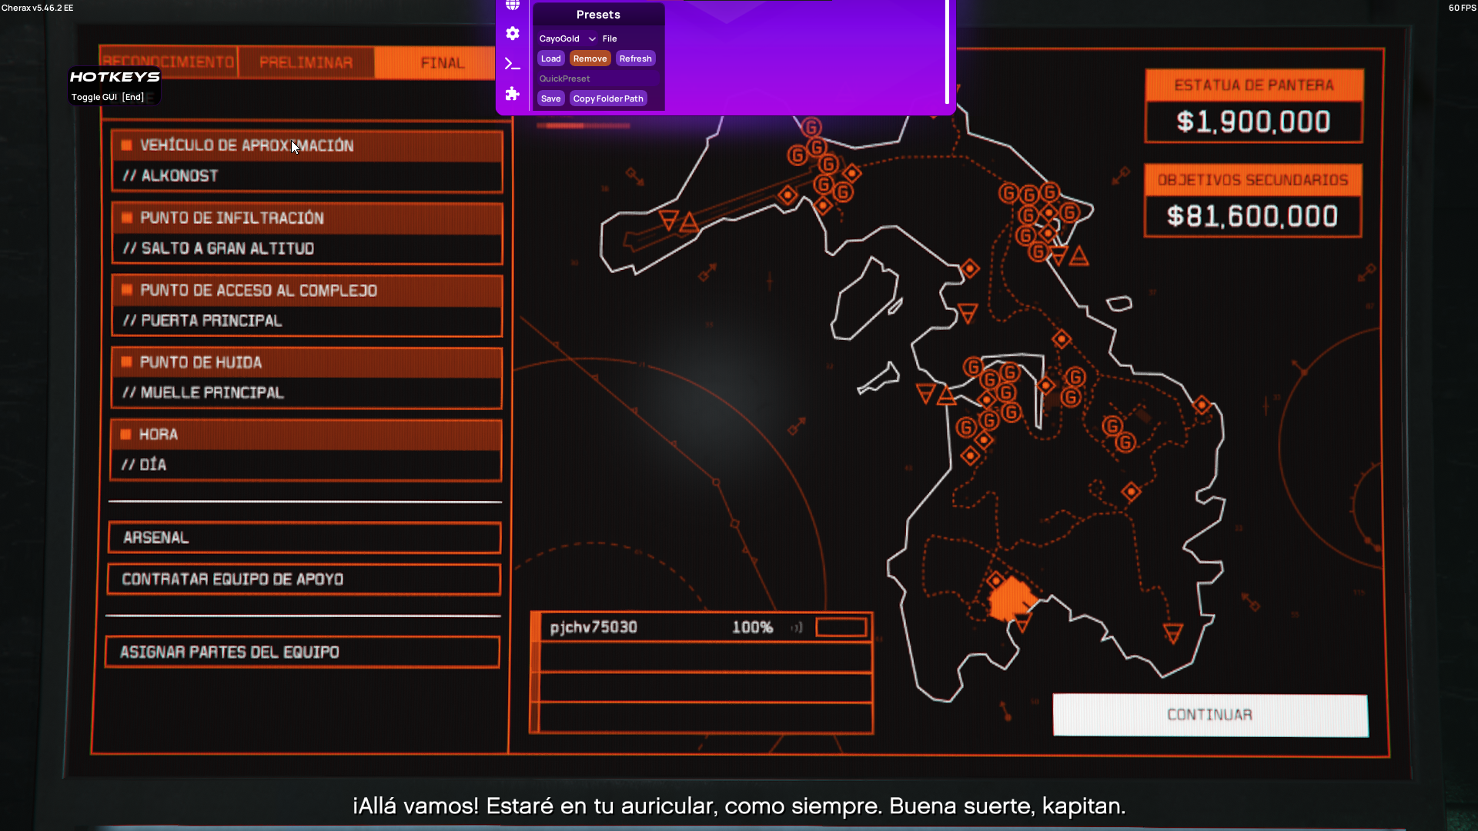
Task: Click the globe network icon in sidebar
Action: click(513, 5)
